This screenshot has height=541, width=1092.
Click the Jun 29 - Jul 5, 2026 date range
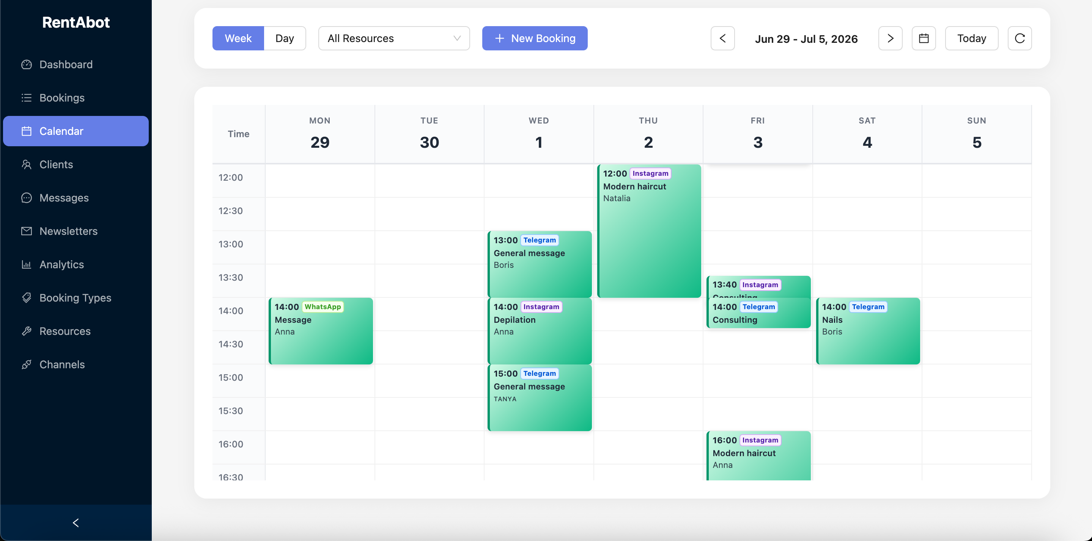pyautogui.click(x=806, y=39)
